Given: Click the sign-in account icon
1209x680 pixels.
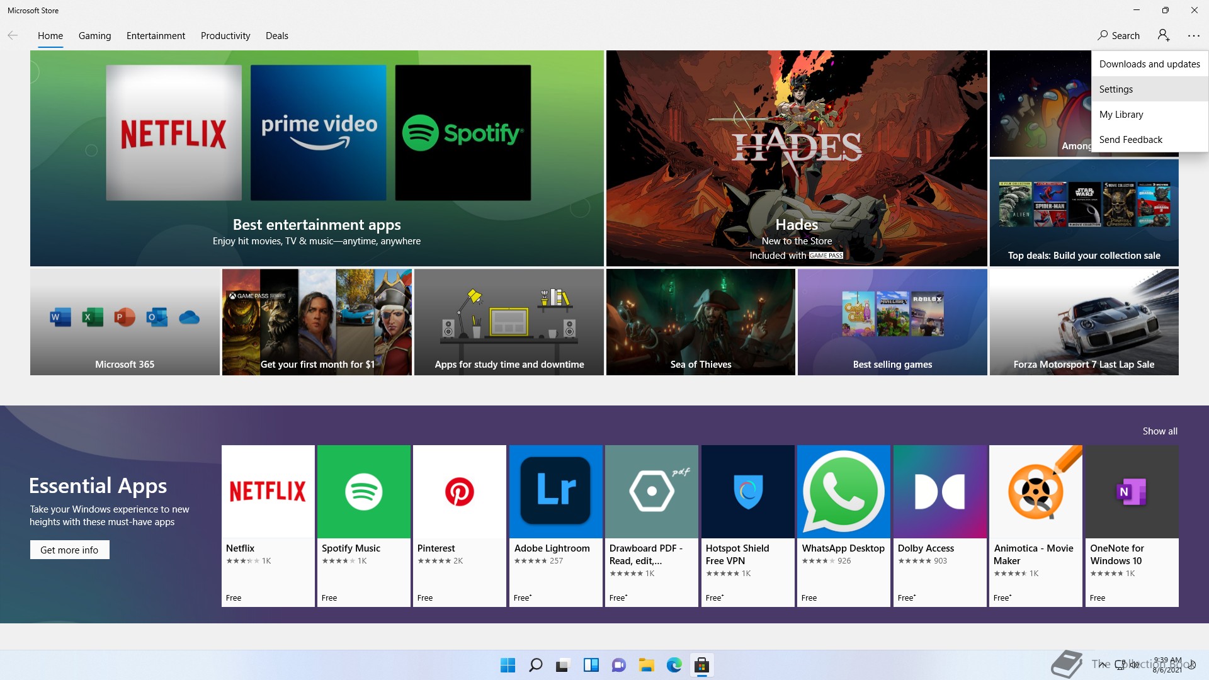Looking at the screenshot, I should [x=1164, y=36].
